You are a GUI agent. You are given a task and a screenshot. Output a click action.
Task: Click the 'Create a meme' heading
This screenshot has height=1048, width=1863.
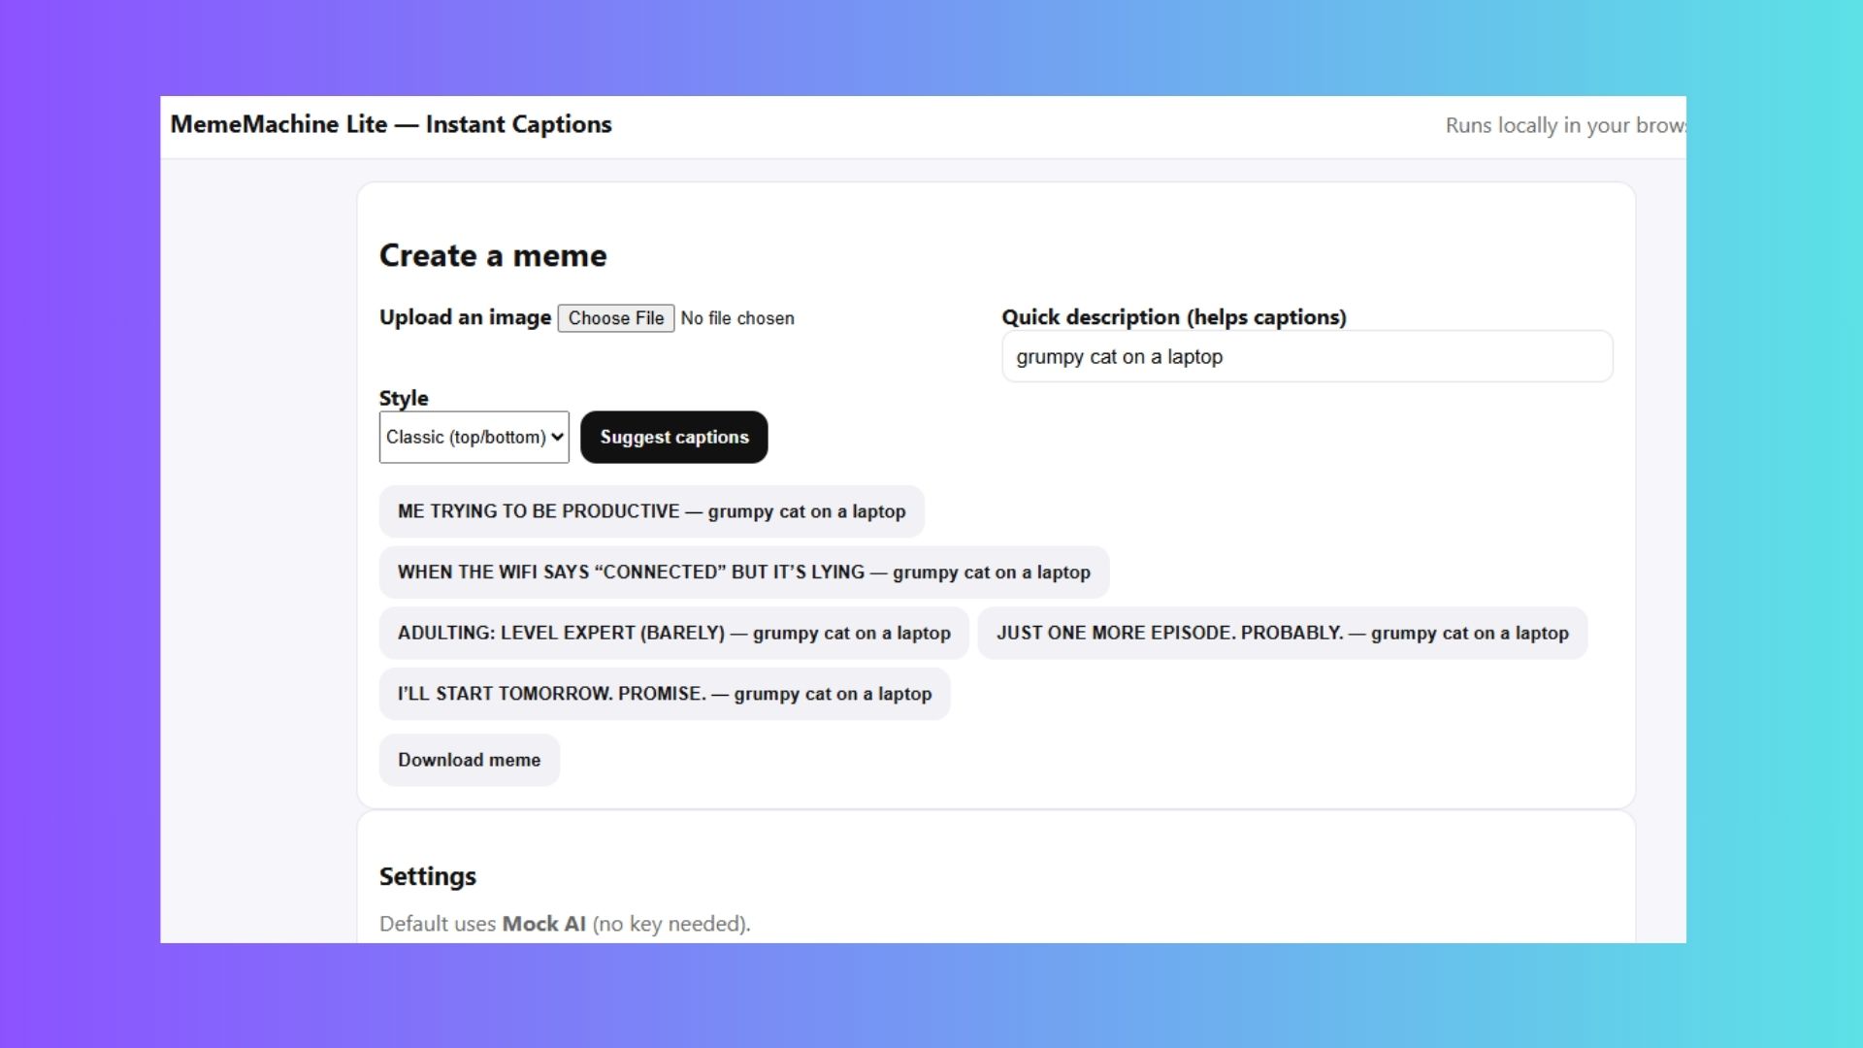click(492, 255)
